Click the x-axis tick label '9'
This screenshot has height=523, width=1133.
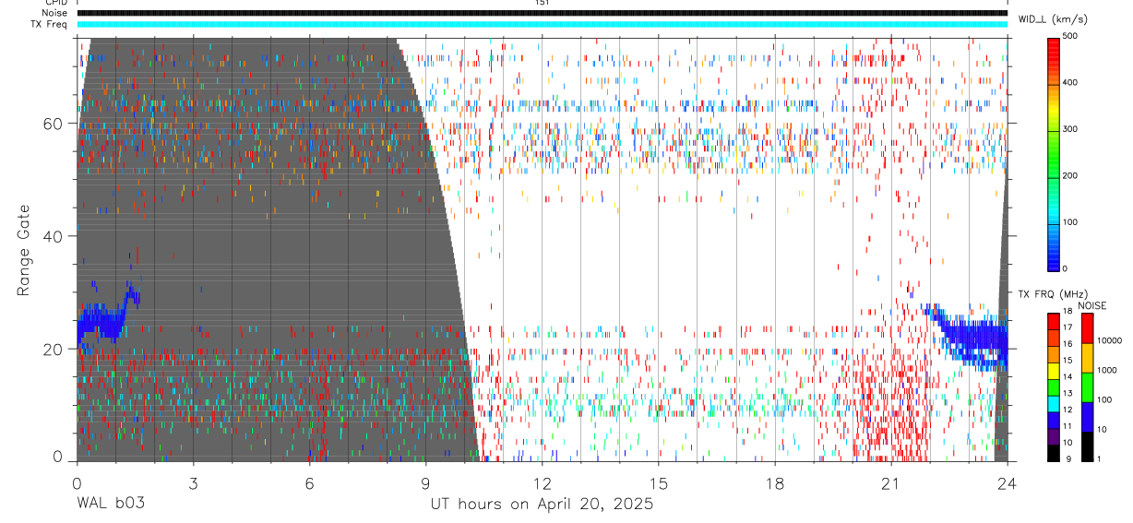[x=425, y=482]
